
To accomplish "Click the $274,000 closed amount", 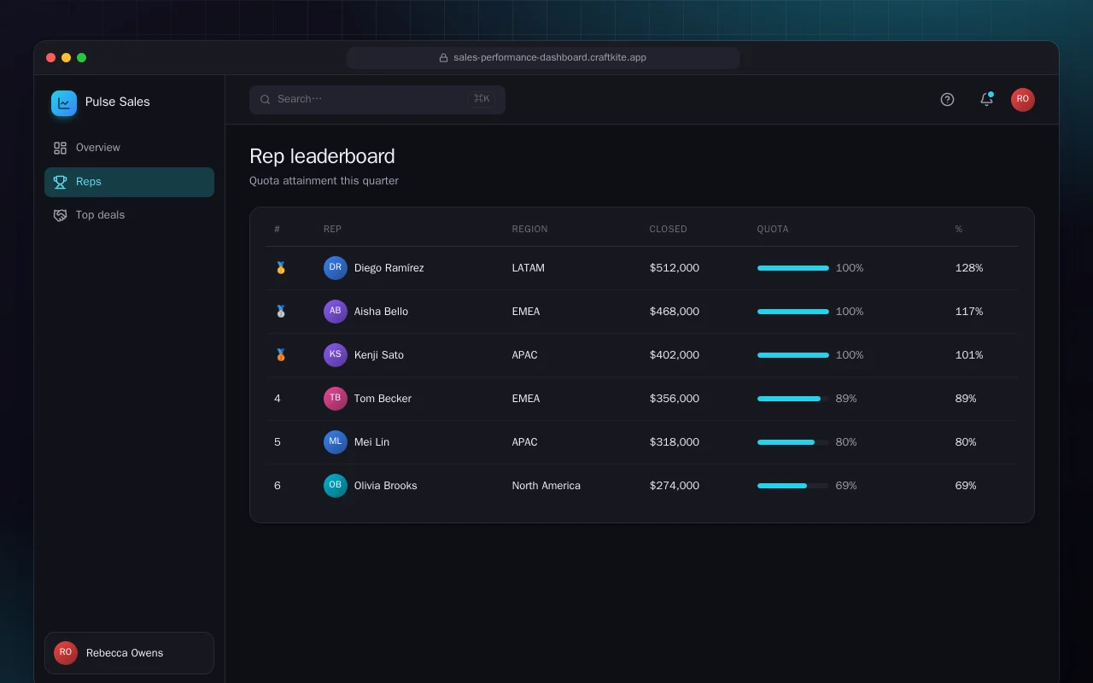I will tap(675, 486).
